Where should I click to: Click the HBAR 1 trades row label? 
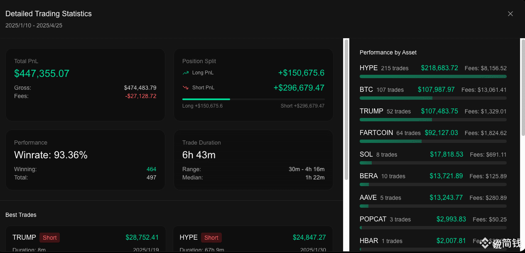coord(381,241)
